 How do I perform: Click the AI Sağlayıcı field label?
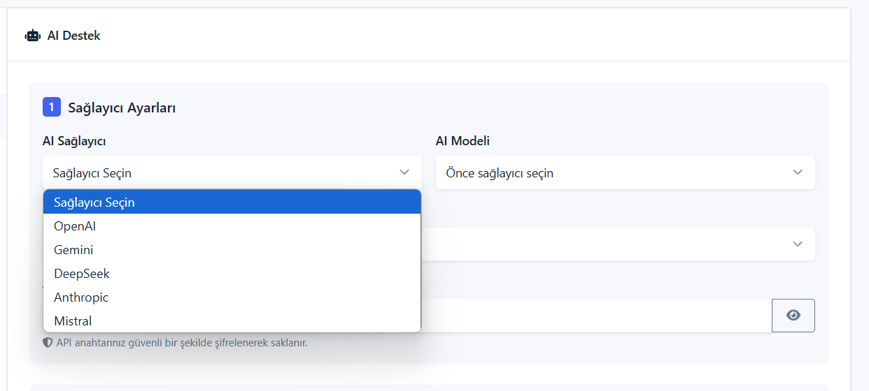pyautogui.click(x=74, y=141)
